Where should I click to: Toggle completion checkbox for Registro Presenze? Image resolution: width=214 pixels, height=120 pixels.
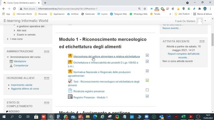[147, 96]
